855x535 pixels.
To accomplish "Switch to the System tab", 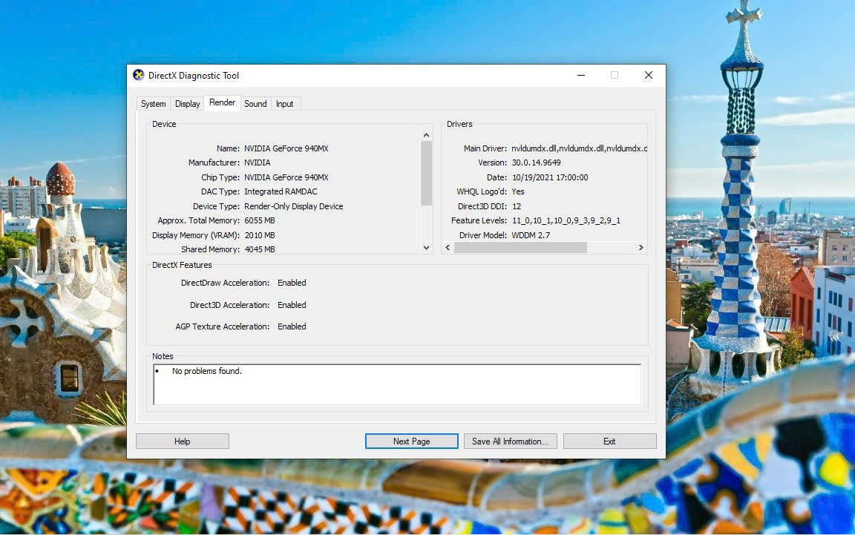I will point(154,104).
